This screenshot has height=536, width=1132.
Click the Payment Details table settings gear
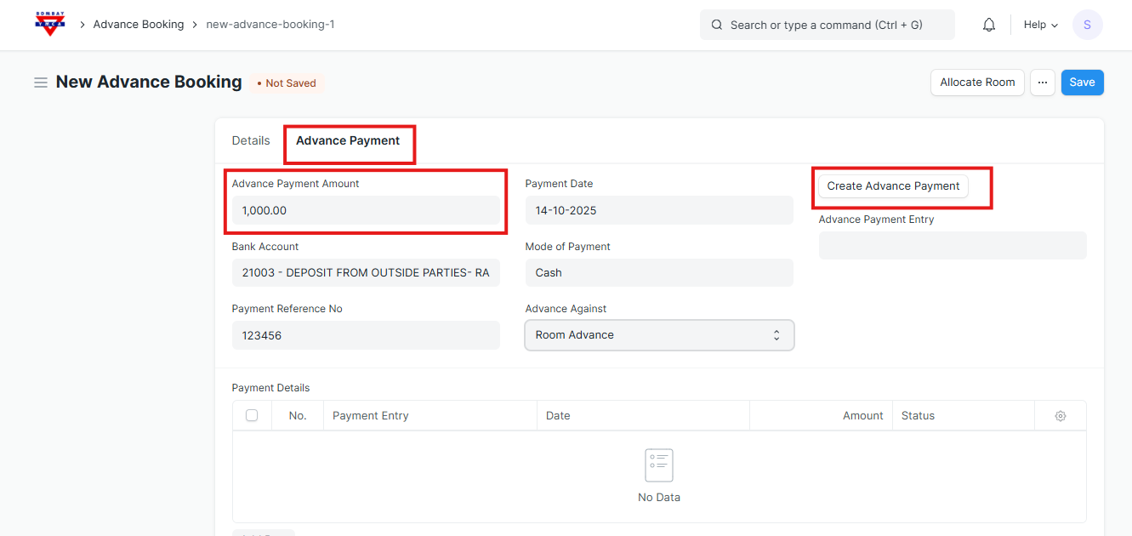pyautogui.click(x=1060, y=416)
